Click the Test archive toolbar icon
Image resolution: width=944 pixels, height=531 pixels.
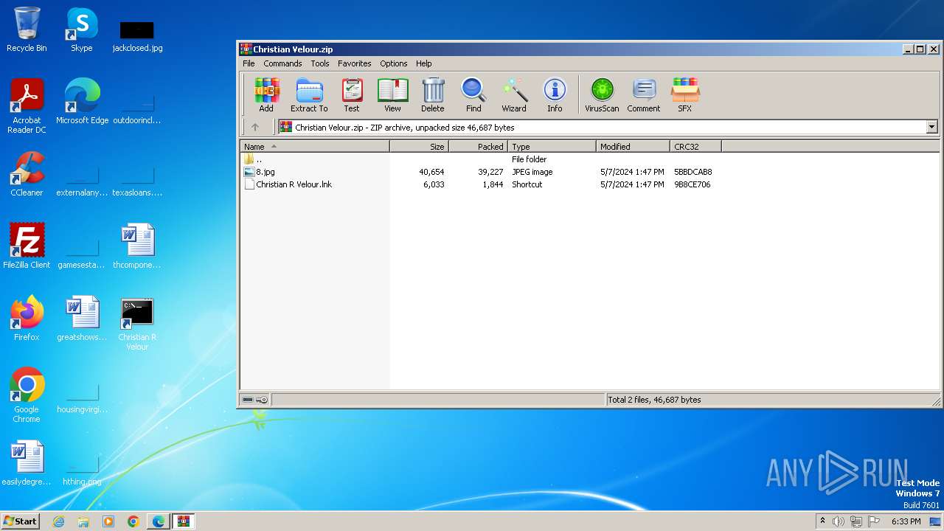pyautogui.click(x=352, y=95)
